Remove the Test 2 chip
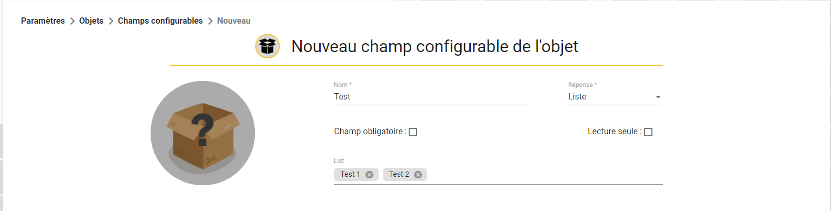Screen dimensions: 831x211 pos(418,175)
